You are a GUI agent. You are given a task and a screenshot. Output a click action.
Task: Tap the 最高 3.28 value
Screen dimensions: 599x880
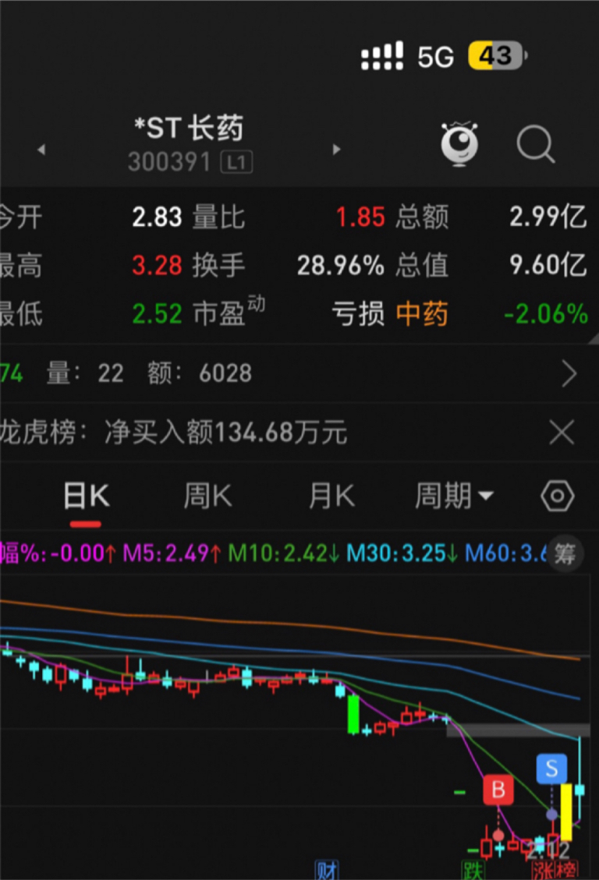coord(157,266)
